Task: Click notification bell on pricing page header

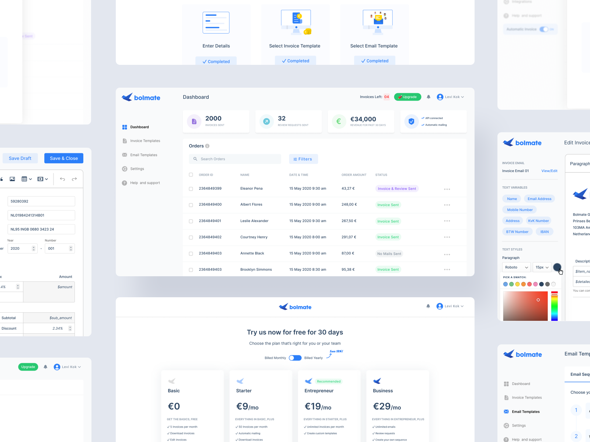Action: click(428, 306)
